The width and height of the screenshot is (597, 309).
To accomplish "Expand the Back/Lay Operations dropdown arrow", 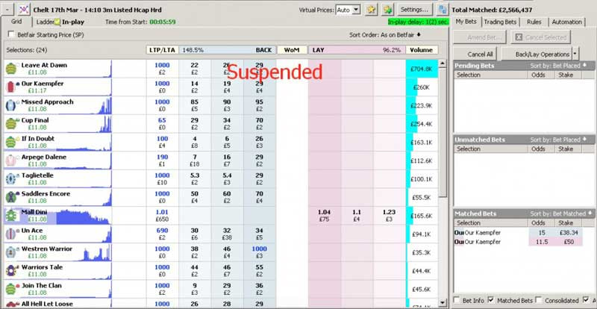I will tap(574, 54).
